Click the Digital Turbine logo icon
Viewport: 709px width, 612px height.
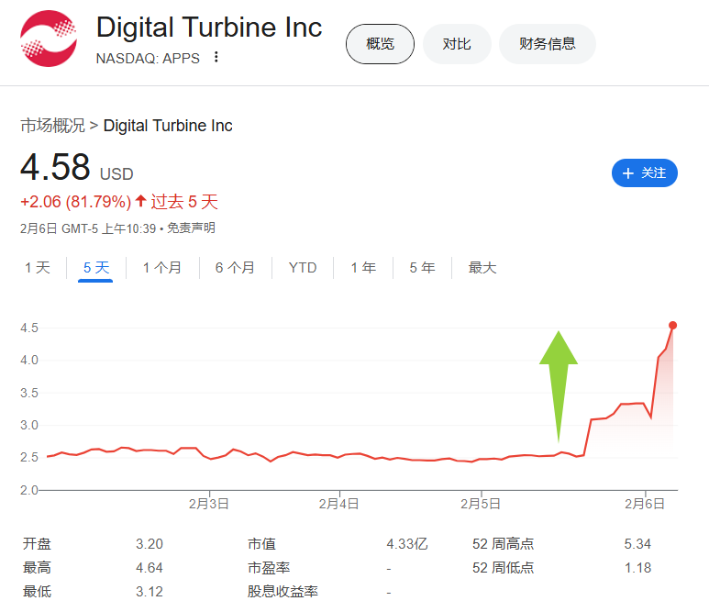pyautogui.click(x=49, y=39)
